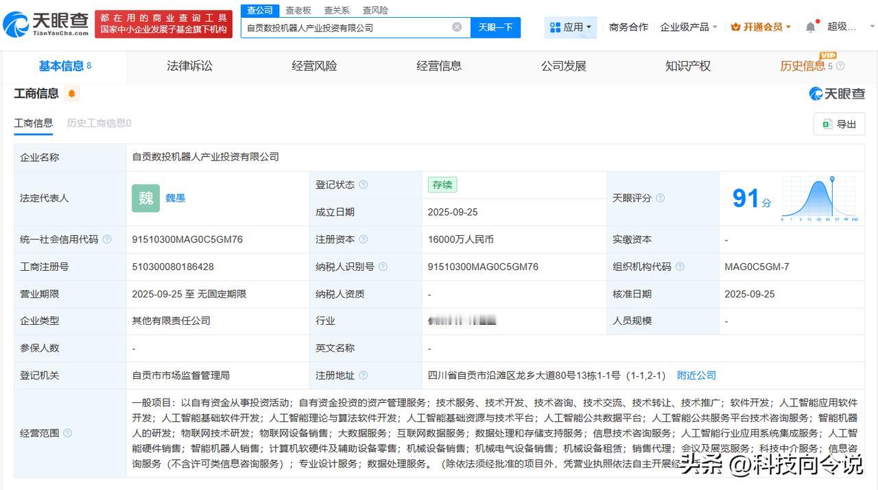878x490 pixels.
Task: Click the help icon next to 天眼评分
Action: [660, 198]
